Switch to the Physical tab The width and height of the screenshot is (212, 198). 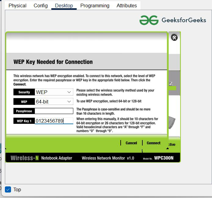tap(17, 5)
